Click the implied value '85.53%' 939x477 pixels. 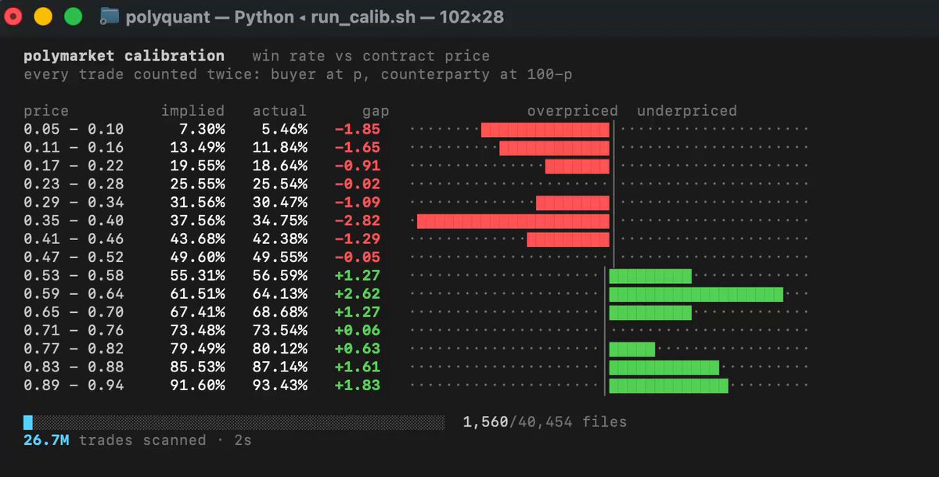[x=197, y=368]
